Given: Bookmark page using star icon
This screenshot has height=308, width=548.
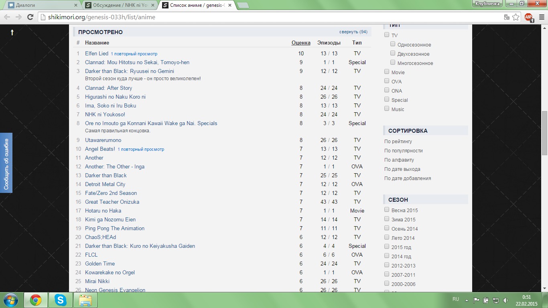Looking at the screenshot, I should click(x=516, y=17).
